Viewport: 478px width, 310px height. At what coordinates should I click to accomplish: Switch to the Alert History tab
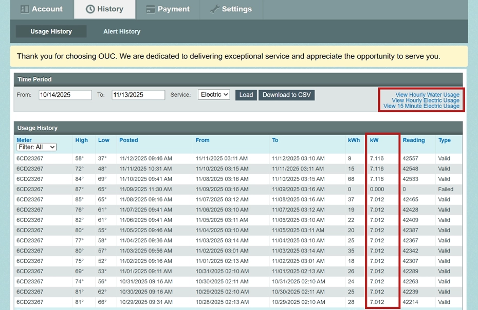point(121,31)
